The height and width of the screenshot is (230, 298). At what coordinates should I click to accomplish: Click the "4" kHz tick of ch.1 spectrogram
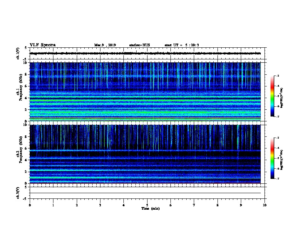tap(26, 98)
